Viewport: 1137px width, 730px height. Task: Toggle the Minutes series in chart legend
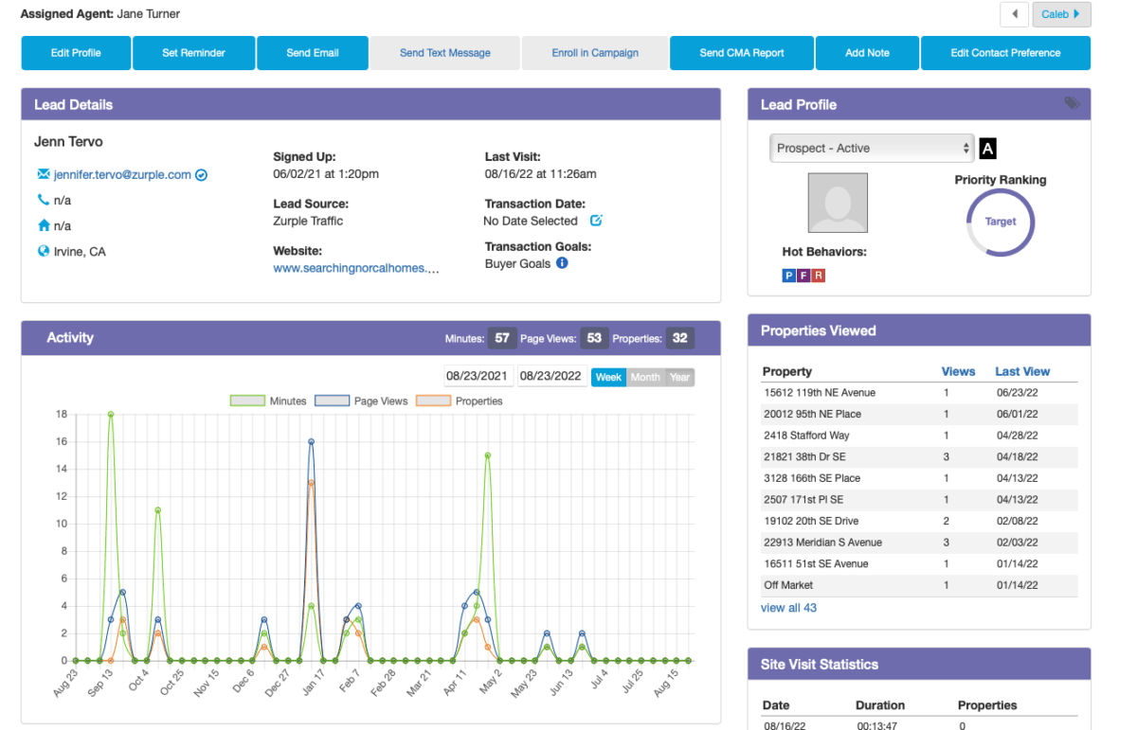click(x=268, y=401)
